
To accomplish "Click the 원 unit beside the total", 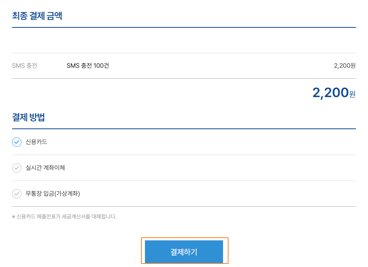I will (352, 94).
